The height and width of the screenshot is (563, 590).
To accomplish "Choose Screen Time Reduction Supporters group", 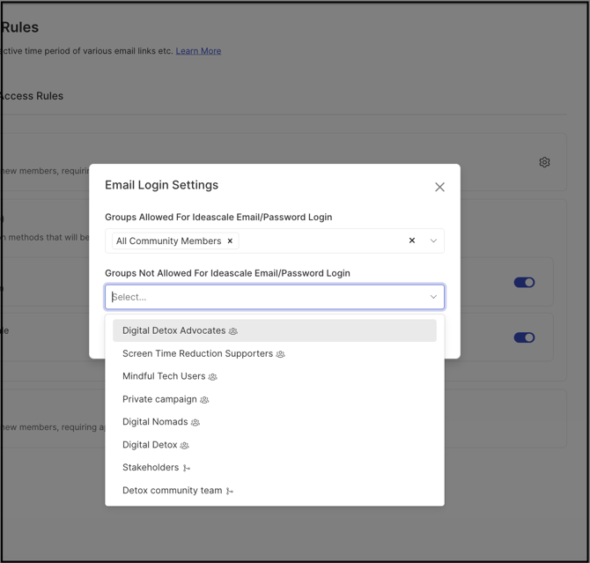I will coord(197,353).
